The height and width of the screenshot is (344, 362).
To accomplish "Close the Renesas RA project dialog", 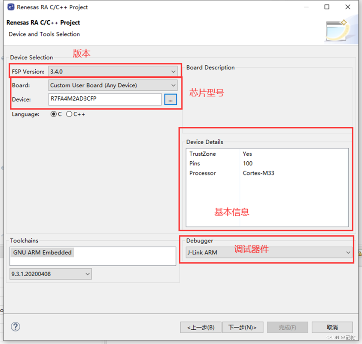I will click(348, 7).
